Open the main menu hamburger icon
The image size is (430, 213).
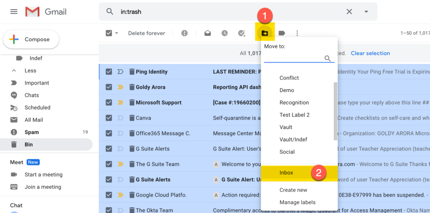[x=14, y=12]
